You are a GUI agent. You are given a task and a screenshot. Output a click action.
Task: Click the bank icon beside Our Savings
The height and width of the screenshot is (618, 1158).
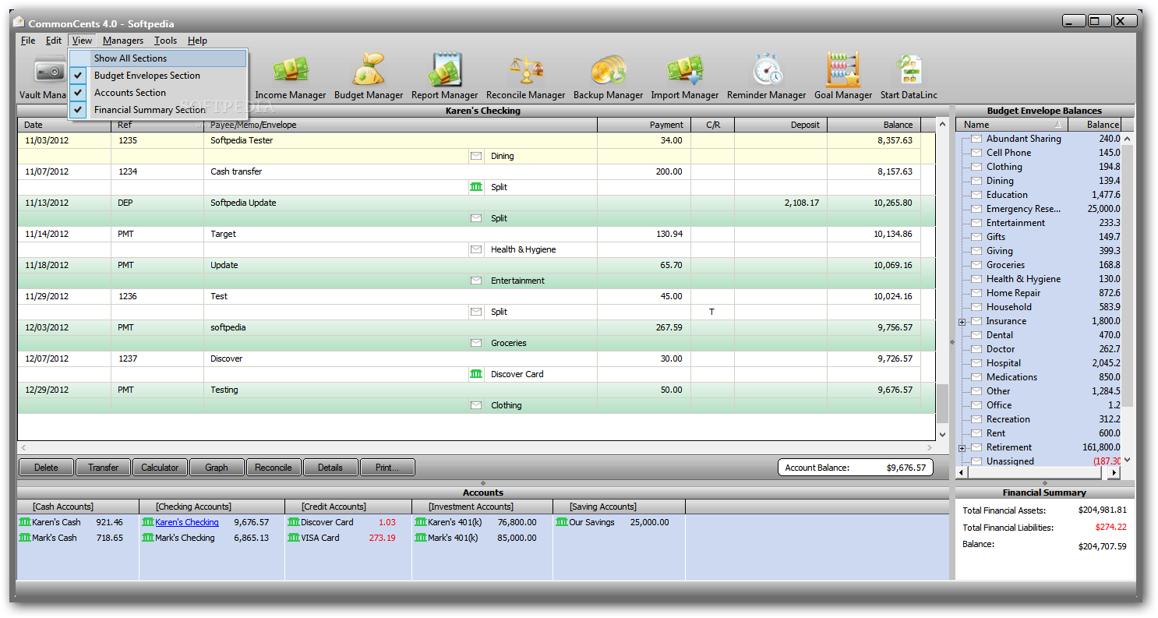562,522
